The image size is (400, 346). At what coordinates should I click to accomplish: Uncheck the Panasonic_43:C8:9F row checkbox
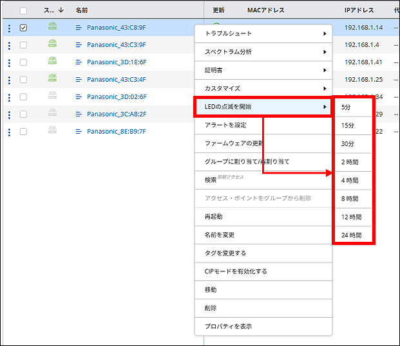[23, 28]
